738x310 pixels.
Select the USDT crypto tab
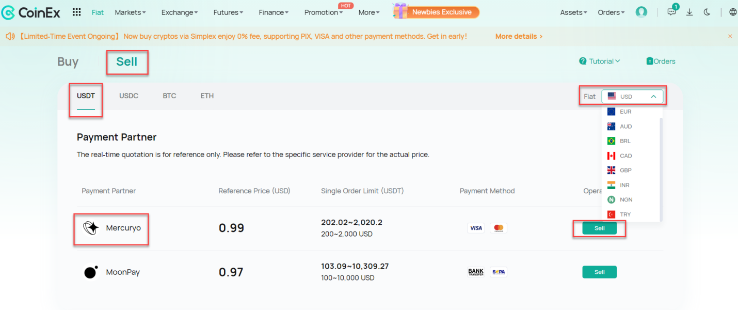pos(86,96)
